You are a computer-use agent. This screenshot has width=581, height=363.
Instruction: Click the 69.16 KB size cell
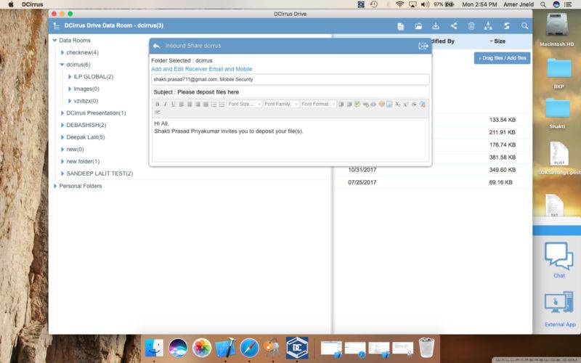point(500,182)
